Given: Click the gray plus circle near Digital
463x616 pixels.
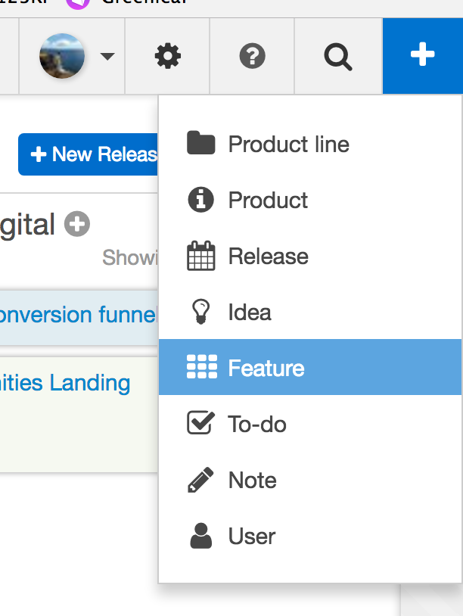Looking at the screenshot, I should click(76, 224).
